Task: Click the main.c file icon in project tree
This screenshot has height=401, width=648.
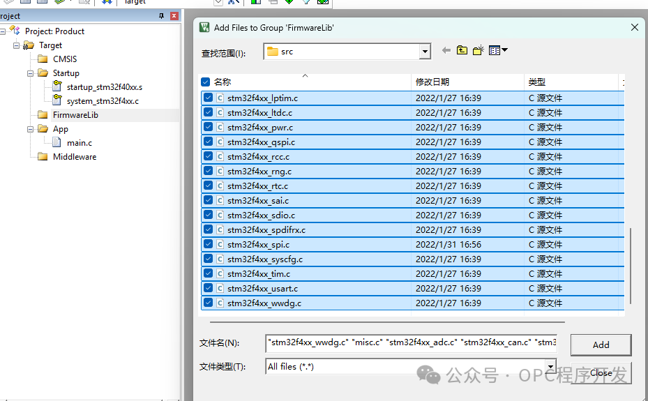Action: click(x=57, y=142)
